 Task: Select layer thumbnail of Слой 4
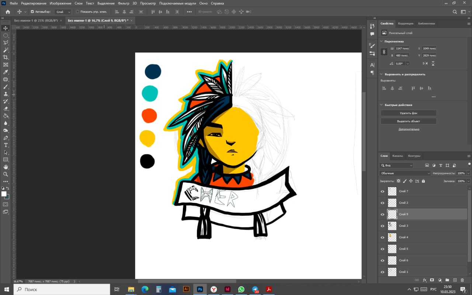[x=392, y=237]
